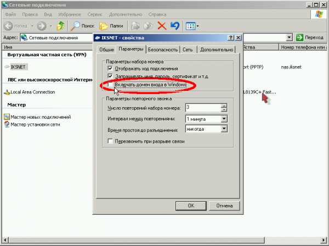Screen dimensions: 329x246
Task: Click the redial attempts number field
Action: point(203,108)
